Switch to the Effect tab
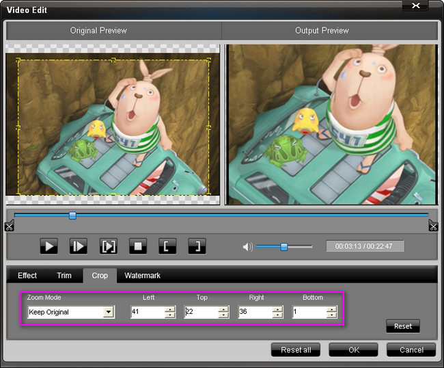The height and width of the screenshot is (368, 444). [x=27, y=276]
